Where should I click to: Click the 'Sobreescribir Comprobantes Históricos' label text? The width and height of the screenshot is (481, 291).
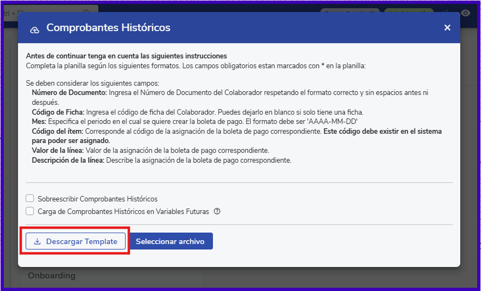(x=97, y=199)
